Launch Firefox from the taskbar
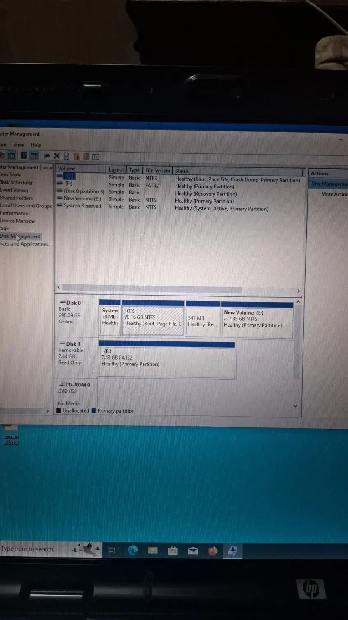The height and width of the screenshot is (620, 348). [213, 551]
